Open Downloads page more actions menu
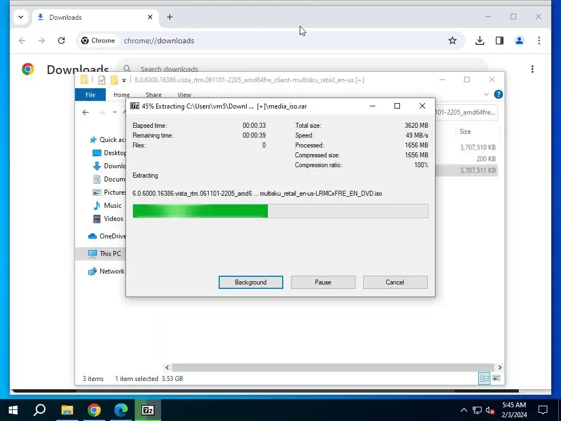This screenshot has width=561, height=421. [533, 69]
